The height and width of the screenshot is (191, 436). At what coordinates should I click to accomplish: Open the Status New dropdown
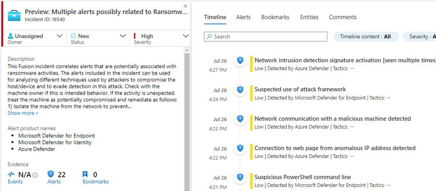pos(123,36)
